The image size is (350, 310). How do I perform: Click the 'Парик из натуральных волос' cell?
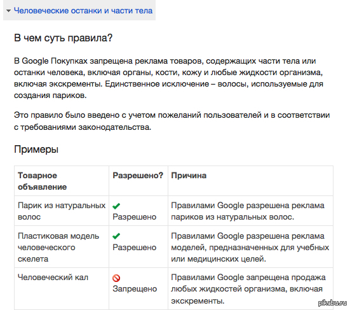click(x=62, y=211)
